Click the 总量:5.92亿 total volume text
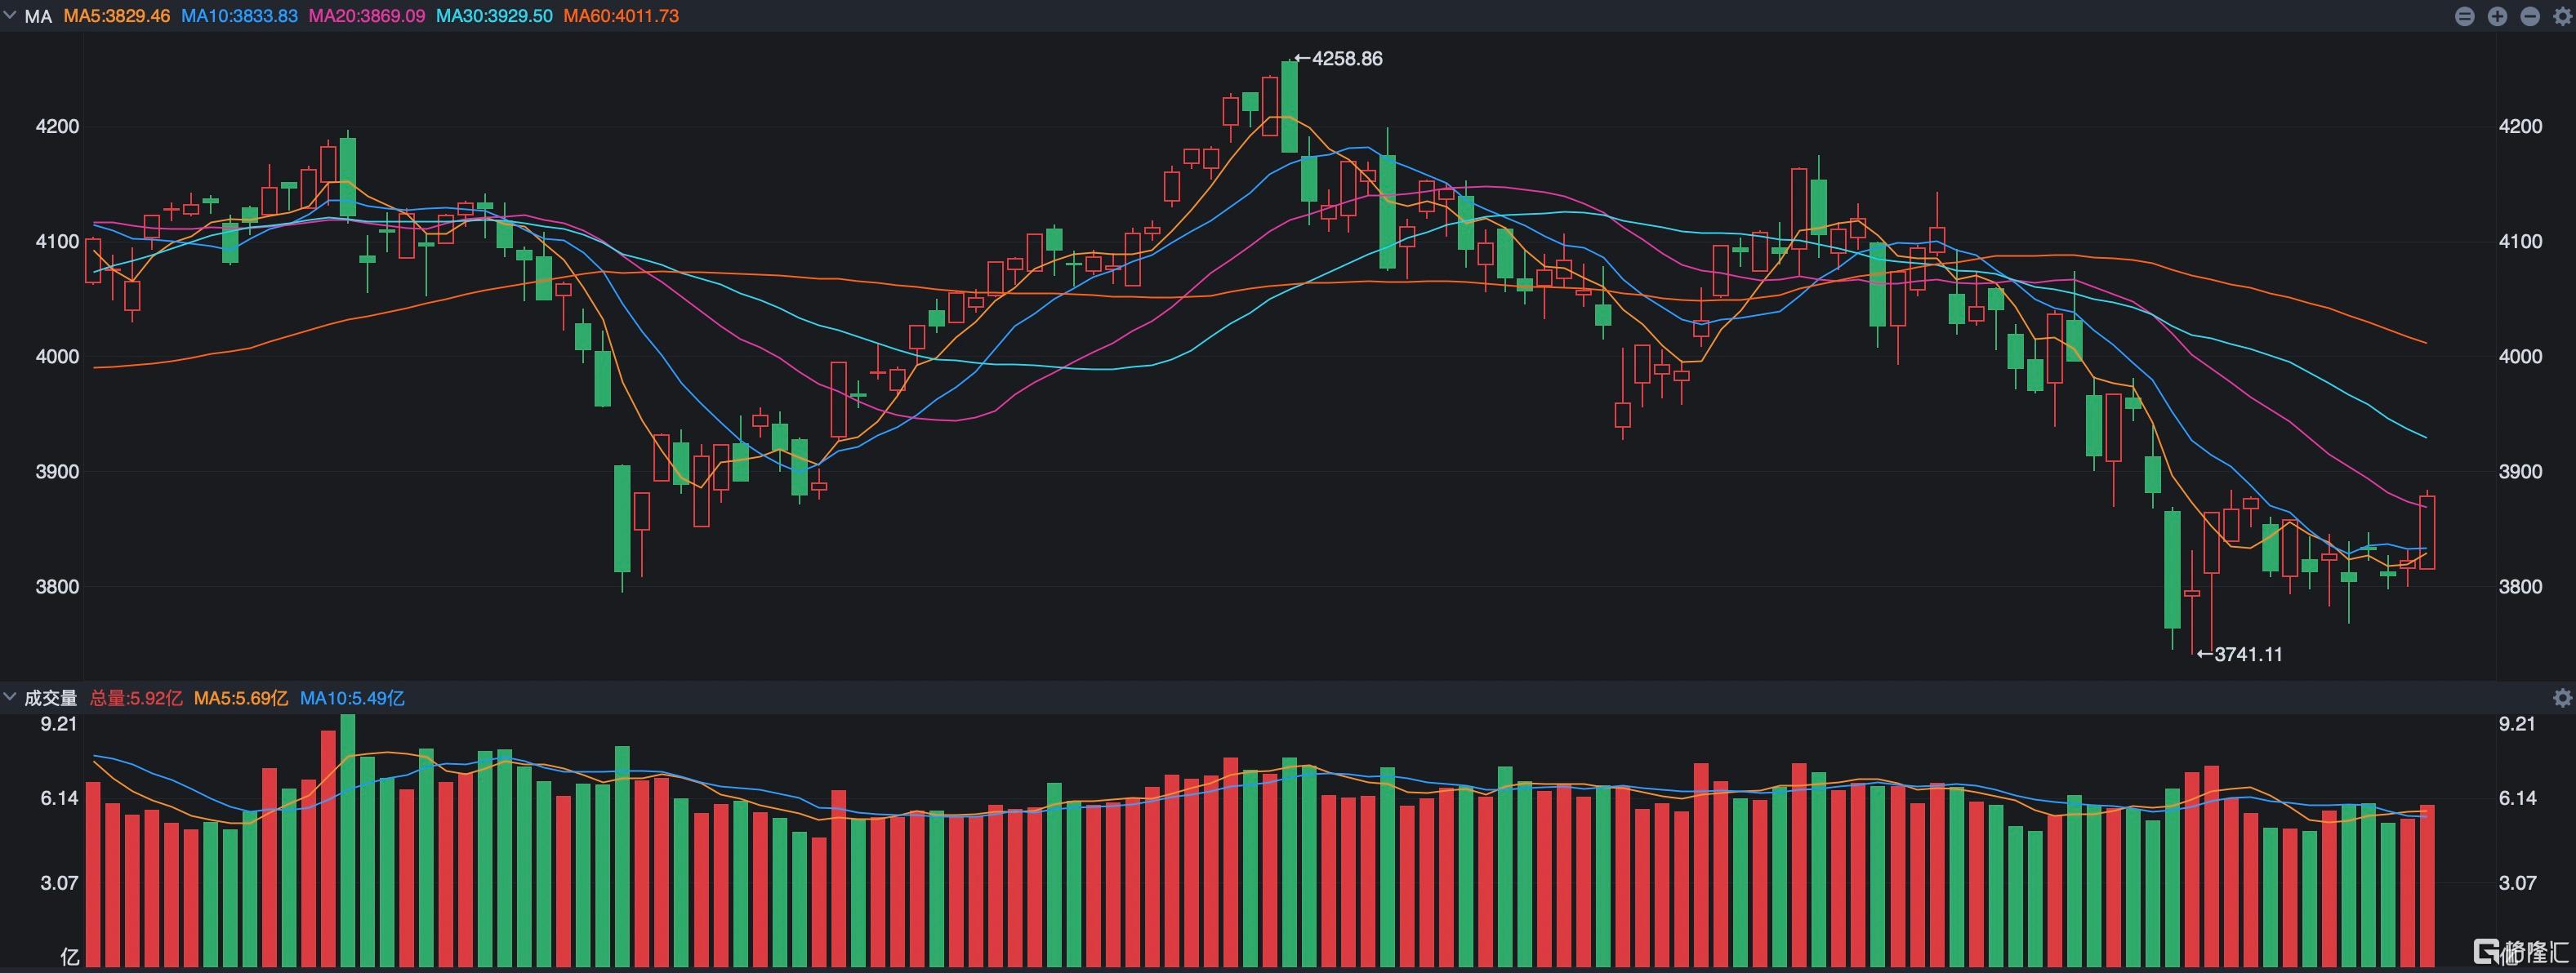Screen dimensions: 2576x973 (x=136, y=698)
